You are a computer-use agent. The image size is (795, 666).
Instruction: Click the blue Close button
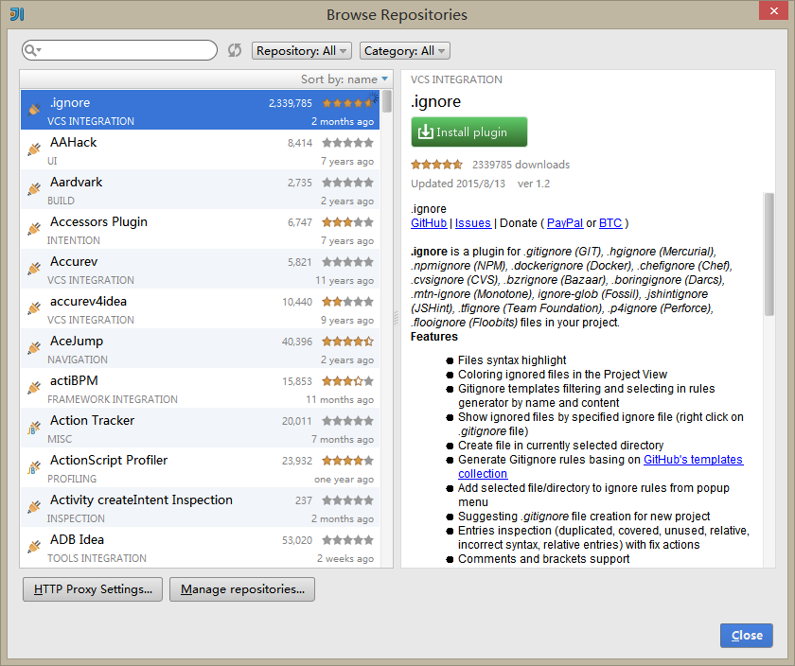[747, 635]
